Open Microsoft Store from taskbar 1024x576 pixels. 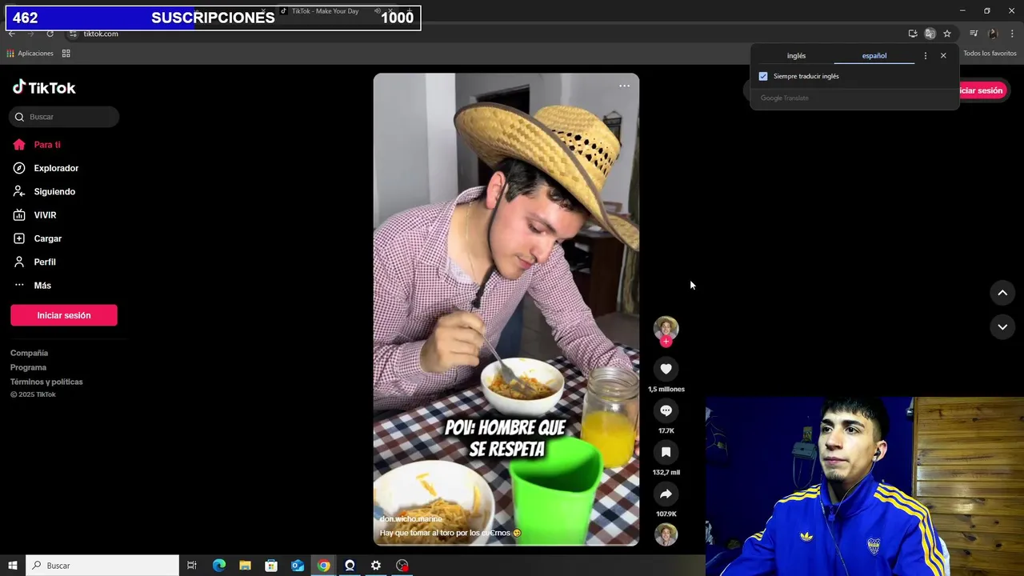[x=271, y=566]
